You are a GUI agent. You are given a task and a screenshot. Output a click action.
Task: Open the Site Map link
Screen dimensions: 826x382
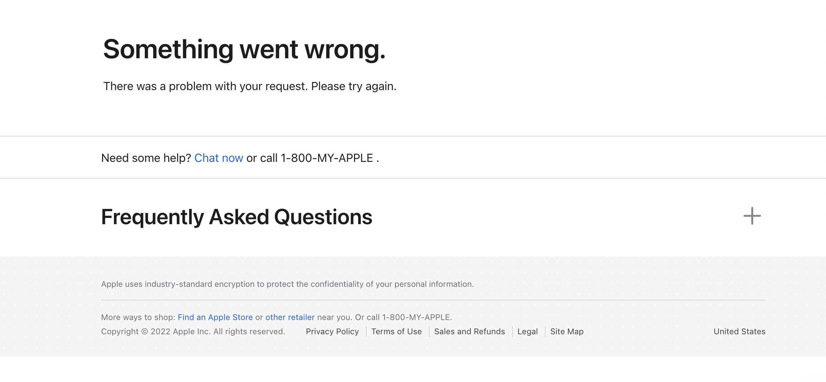pos(567,332)
